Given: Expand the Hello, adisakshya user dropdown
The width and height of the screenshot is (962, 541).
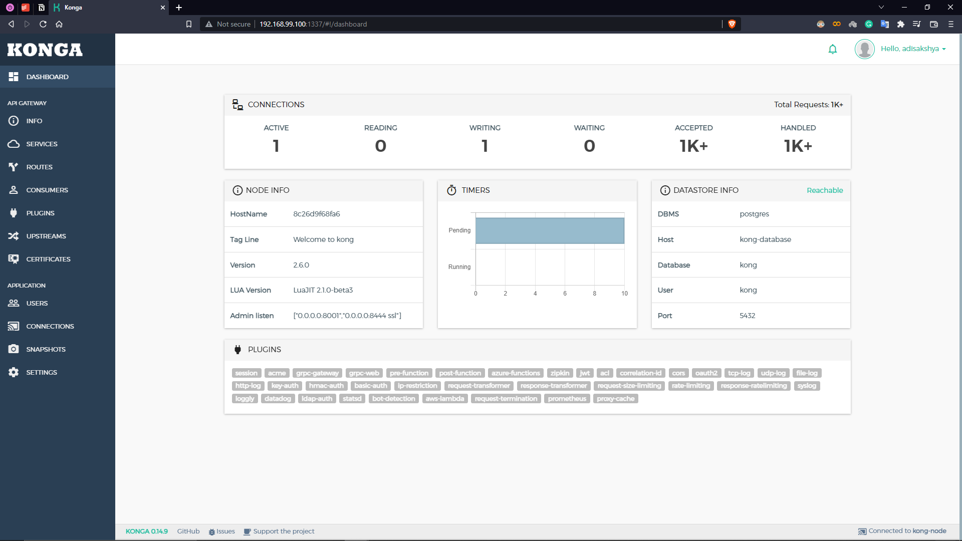Looking at the screenshot, I should (x=913, y=49).
